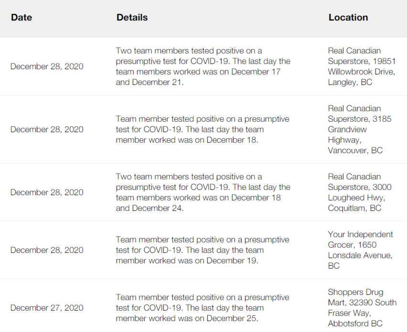Click the date in the Coquitlam row

(47, 192)
